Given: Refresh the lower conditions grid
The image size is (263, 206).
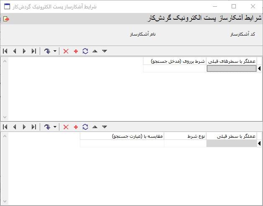Looking at the screenshot, I should (85, 127).
